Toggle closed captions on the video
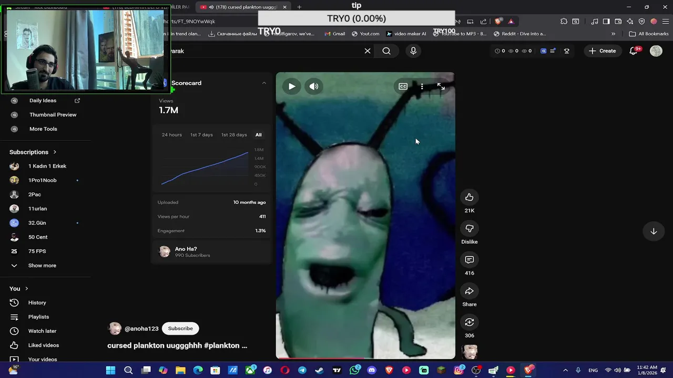673x378 pixels. click(403, 87)
